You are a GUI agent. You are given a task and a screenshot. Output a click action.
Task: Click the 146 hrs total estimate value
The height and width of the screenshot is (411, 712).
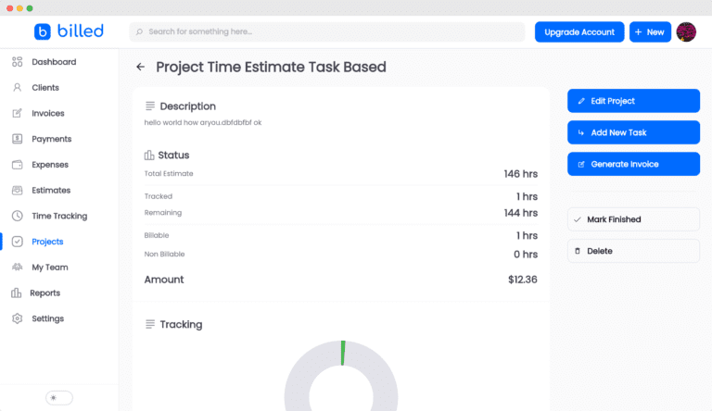tap(521, 174)
